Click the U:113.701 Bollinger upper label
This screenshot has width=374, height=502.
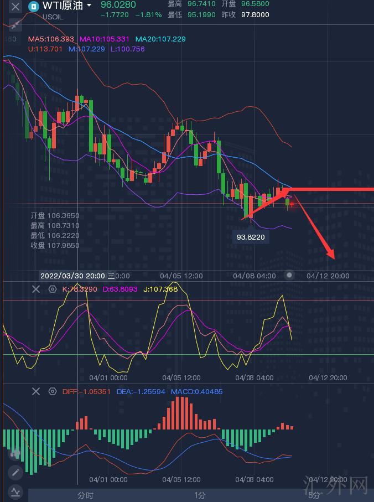[x=45, y=49]
